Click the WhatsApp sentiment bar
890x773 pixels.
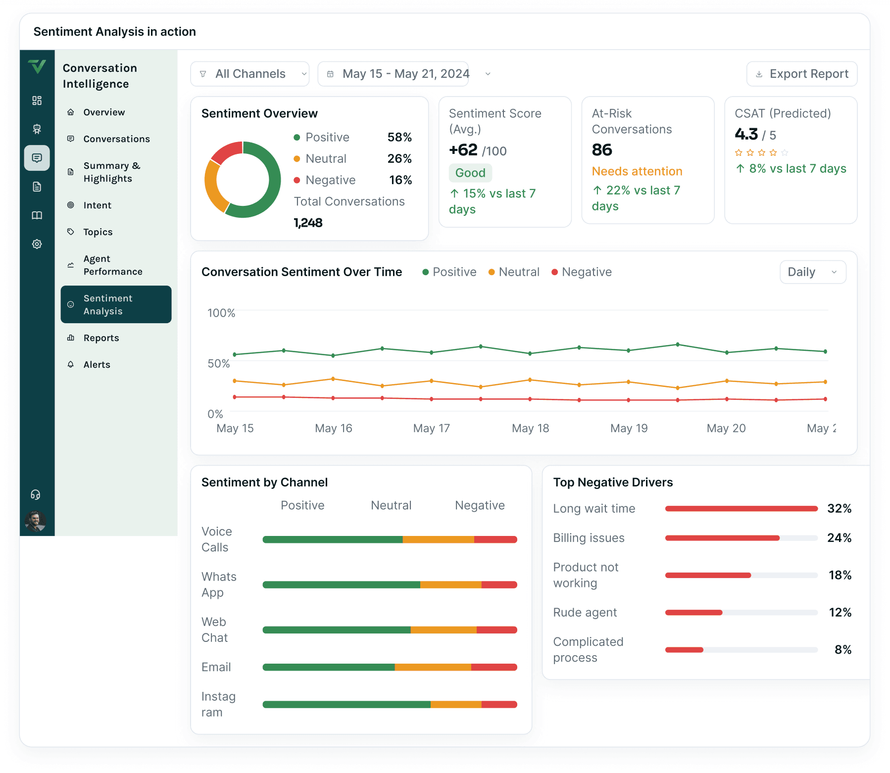390,585
